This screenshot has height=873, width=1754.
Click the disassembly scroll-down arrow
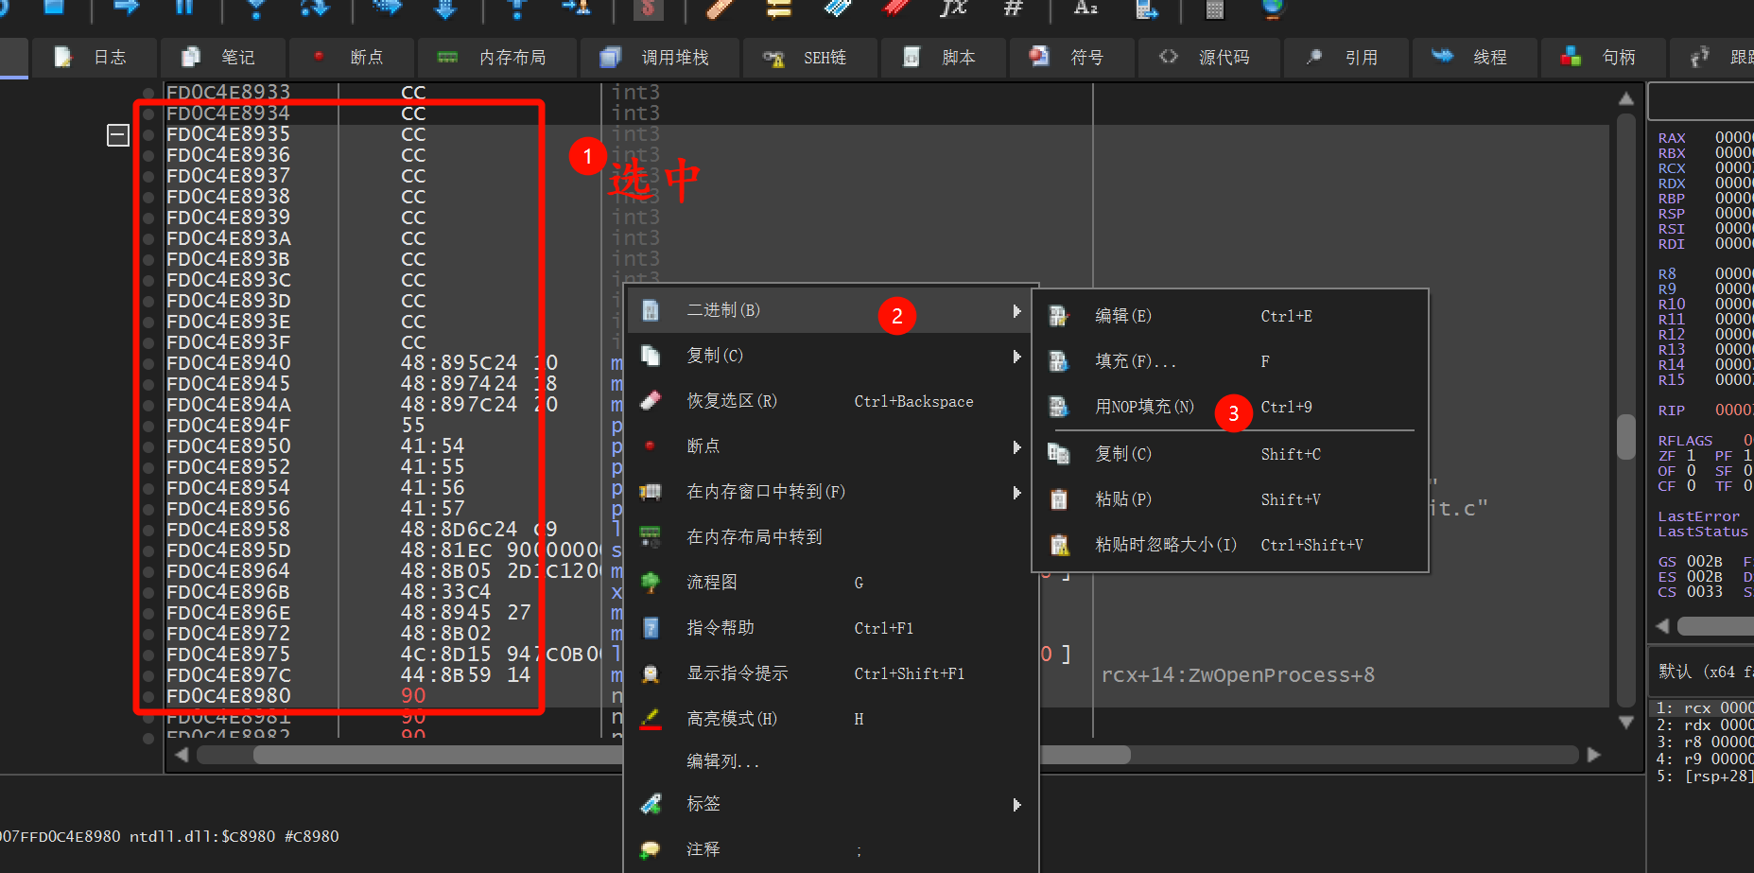point(1626,723)
